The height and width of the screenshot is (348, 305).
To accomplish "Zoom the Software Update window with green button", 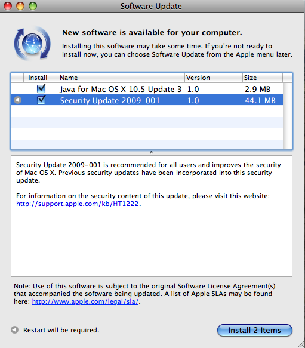I will (x=33, y=6).
